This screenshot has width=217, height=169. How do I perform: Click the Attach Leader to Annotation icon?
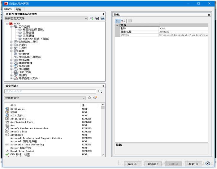coord(7,128)
